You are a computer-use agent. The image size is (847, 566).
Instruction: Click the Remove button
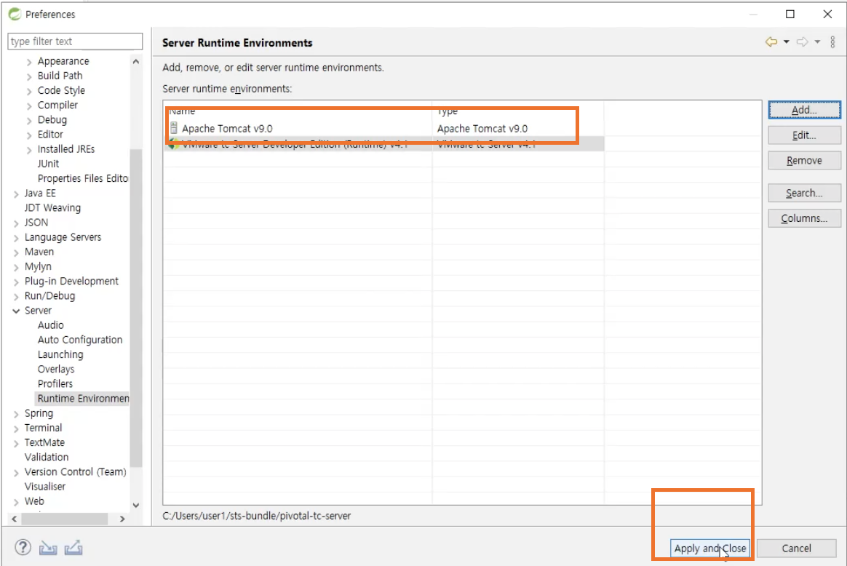804,160
